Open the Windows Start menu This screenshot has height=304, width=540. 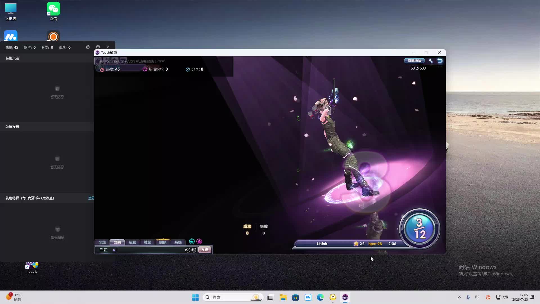pos(195,297)
